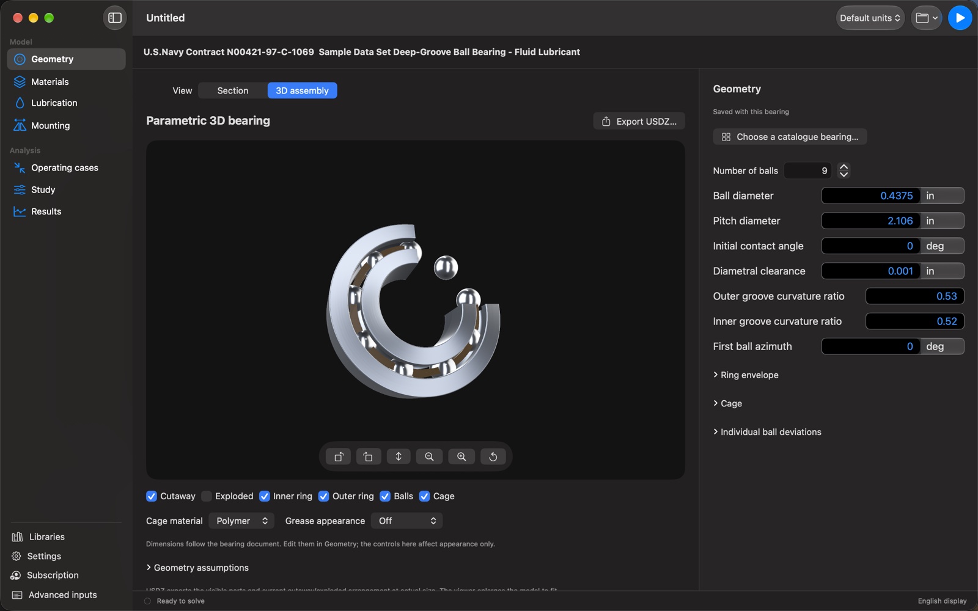This screenshot has height=611, width=978.
Task: Open the Grease appearance dropdown
Action: point(406,521)
